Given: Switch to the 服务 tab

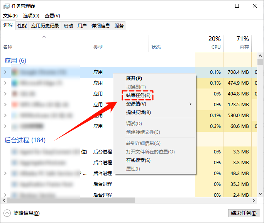Looking at the screenshot, I should 119,26.
